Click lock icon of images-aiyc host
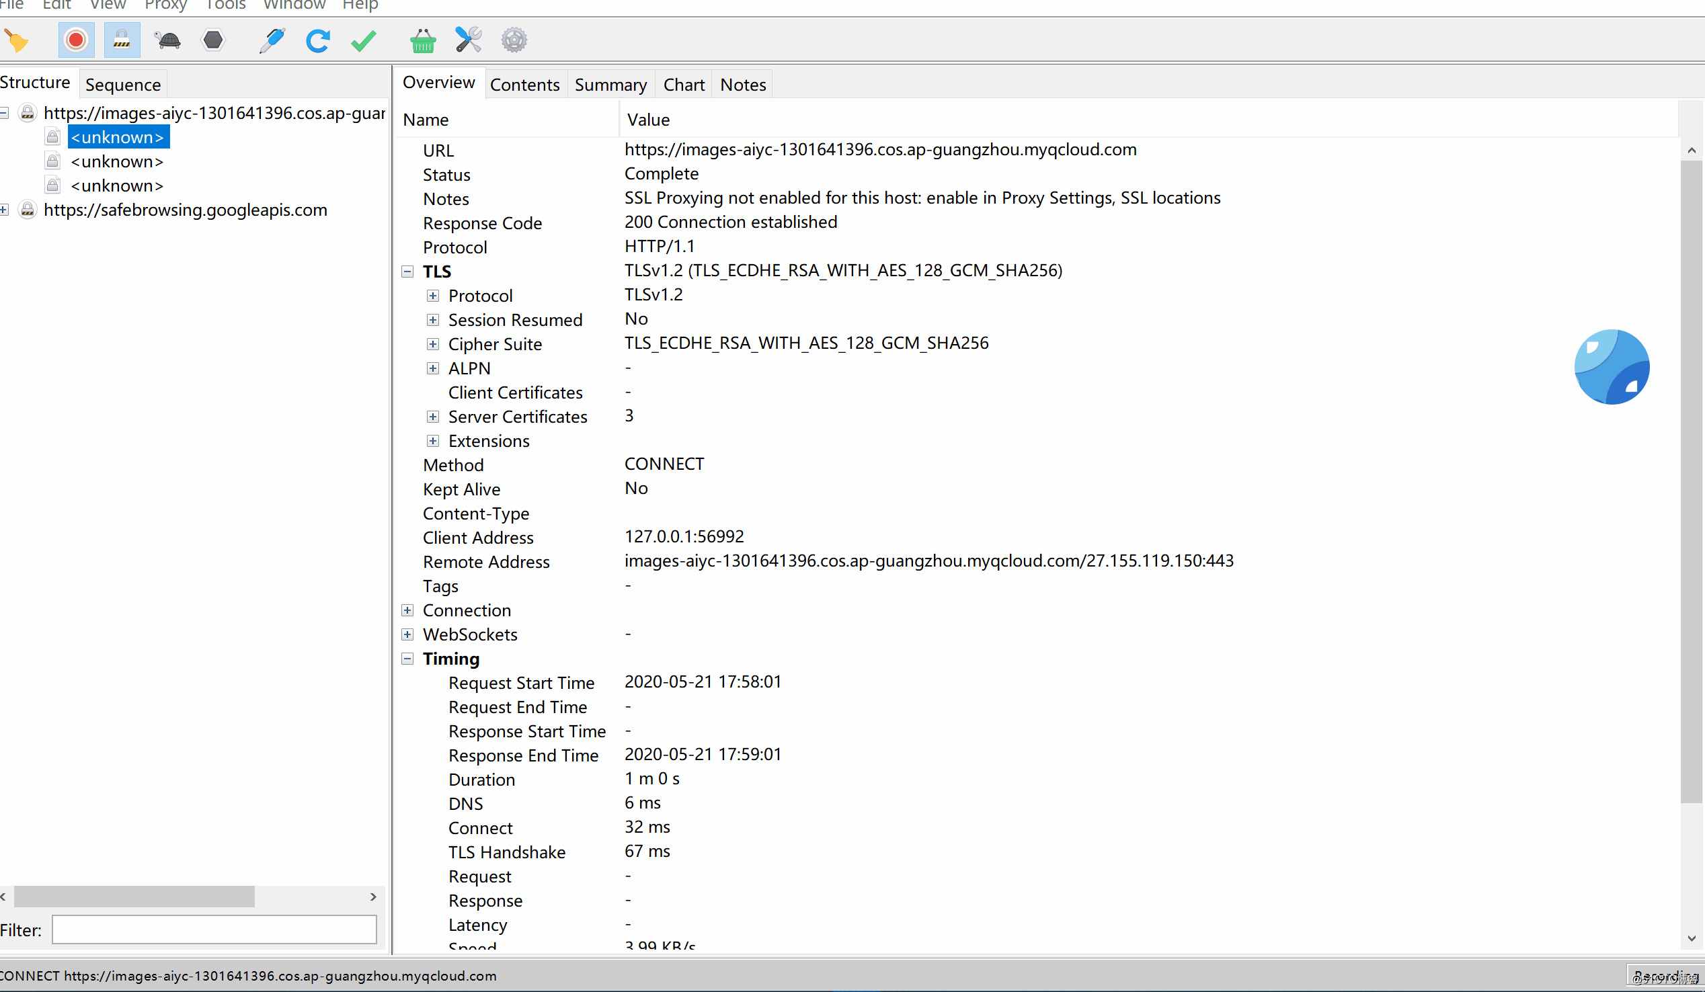 27,113
